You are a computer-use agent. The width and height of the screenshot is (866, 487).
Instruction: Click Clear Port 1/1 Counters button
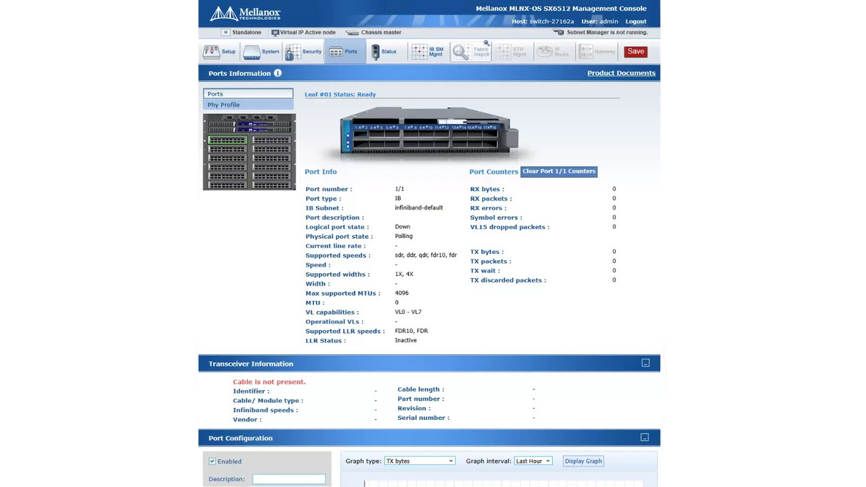click(x=559, y=171)
